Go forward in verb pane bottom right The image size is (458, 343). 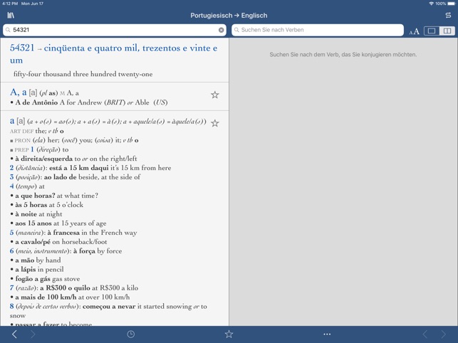coord(443,334)
